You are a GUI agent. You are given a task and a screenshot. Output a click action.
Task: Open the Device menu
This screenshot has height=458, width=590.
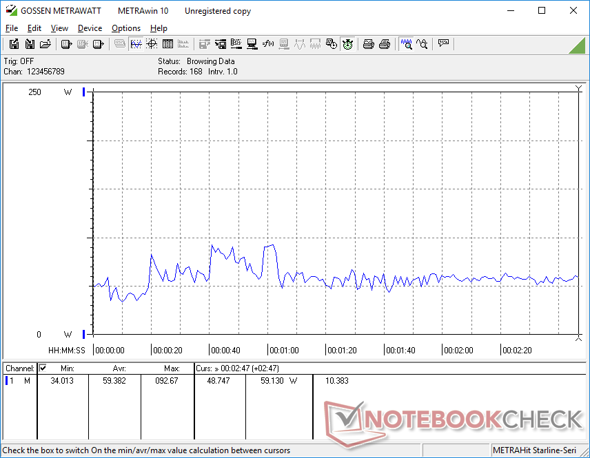(x=90, y=28)
